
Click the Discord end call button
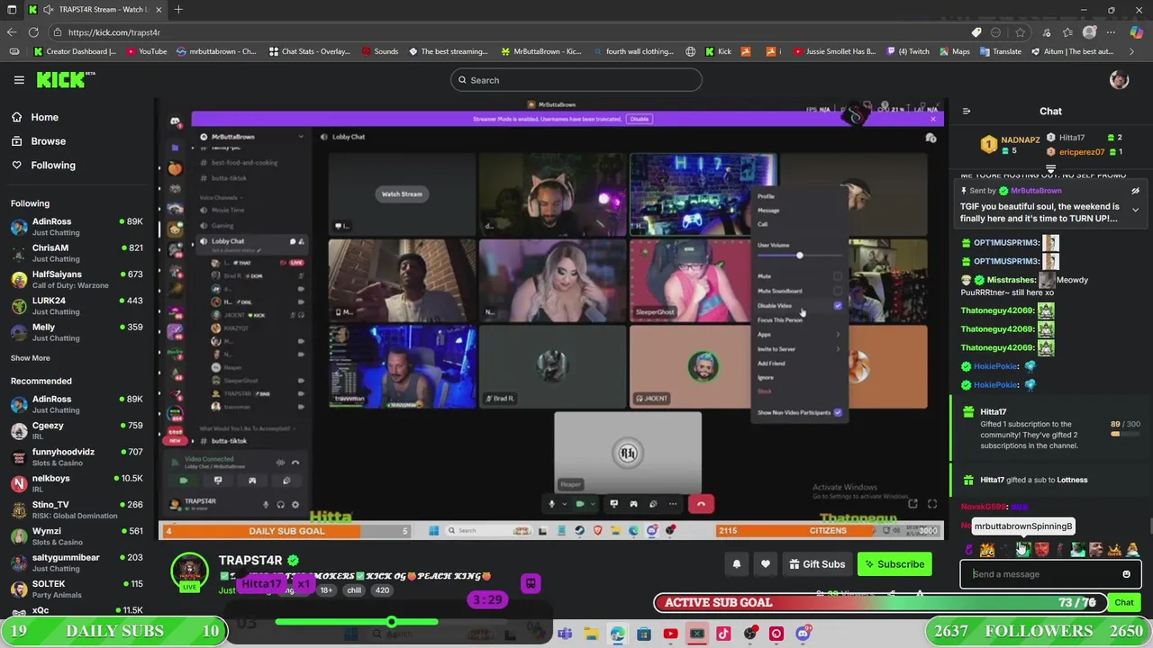(x=701, y=504)
